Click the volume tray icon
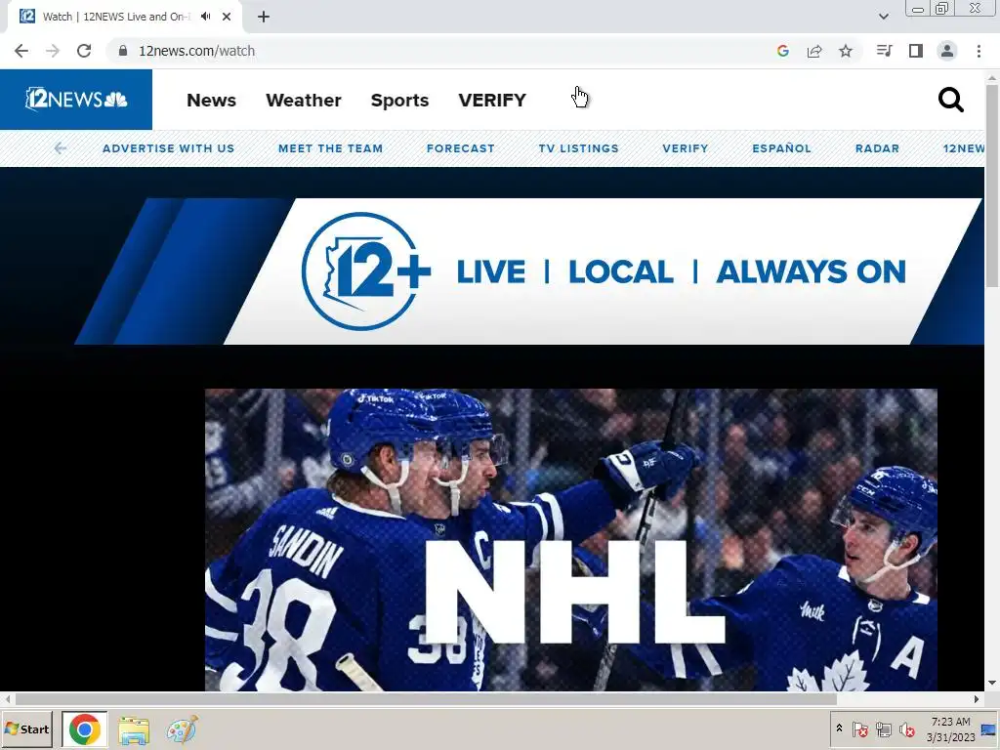This screenshot has width=1000, height=750. pos(906,729)
